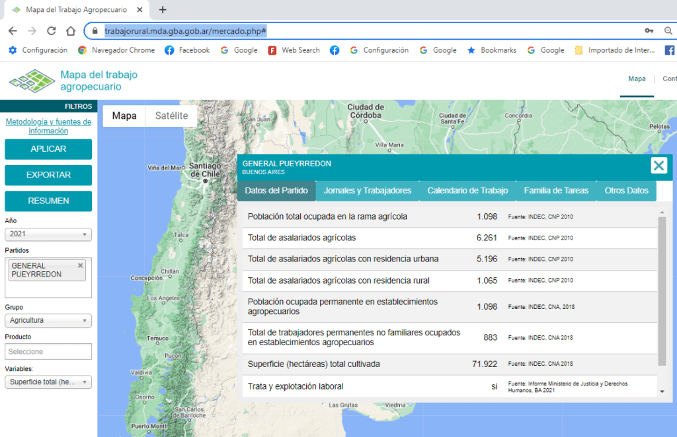Viewport: 677px width, 437px height.
Task: Open the Facebook bookmark
Action: point(187,50)
